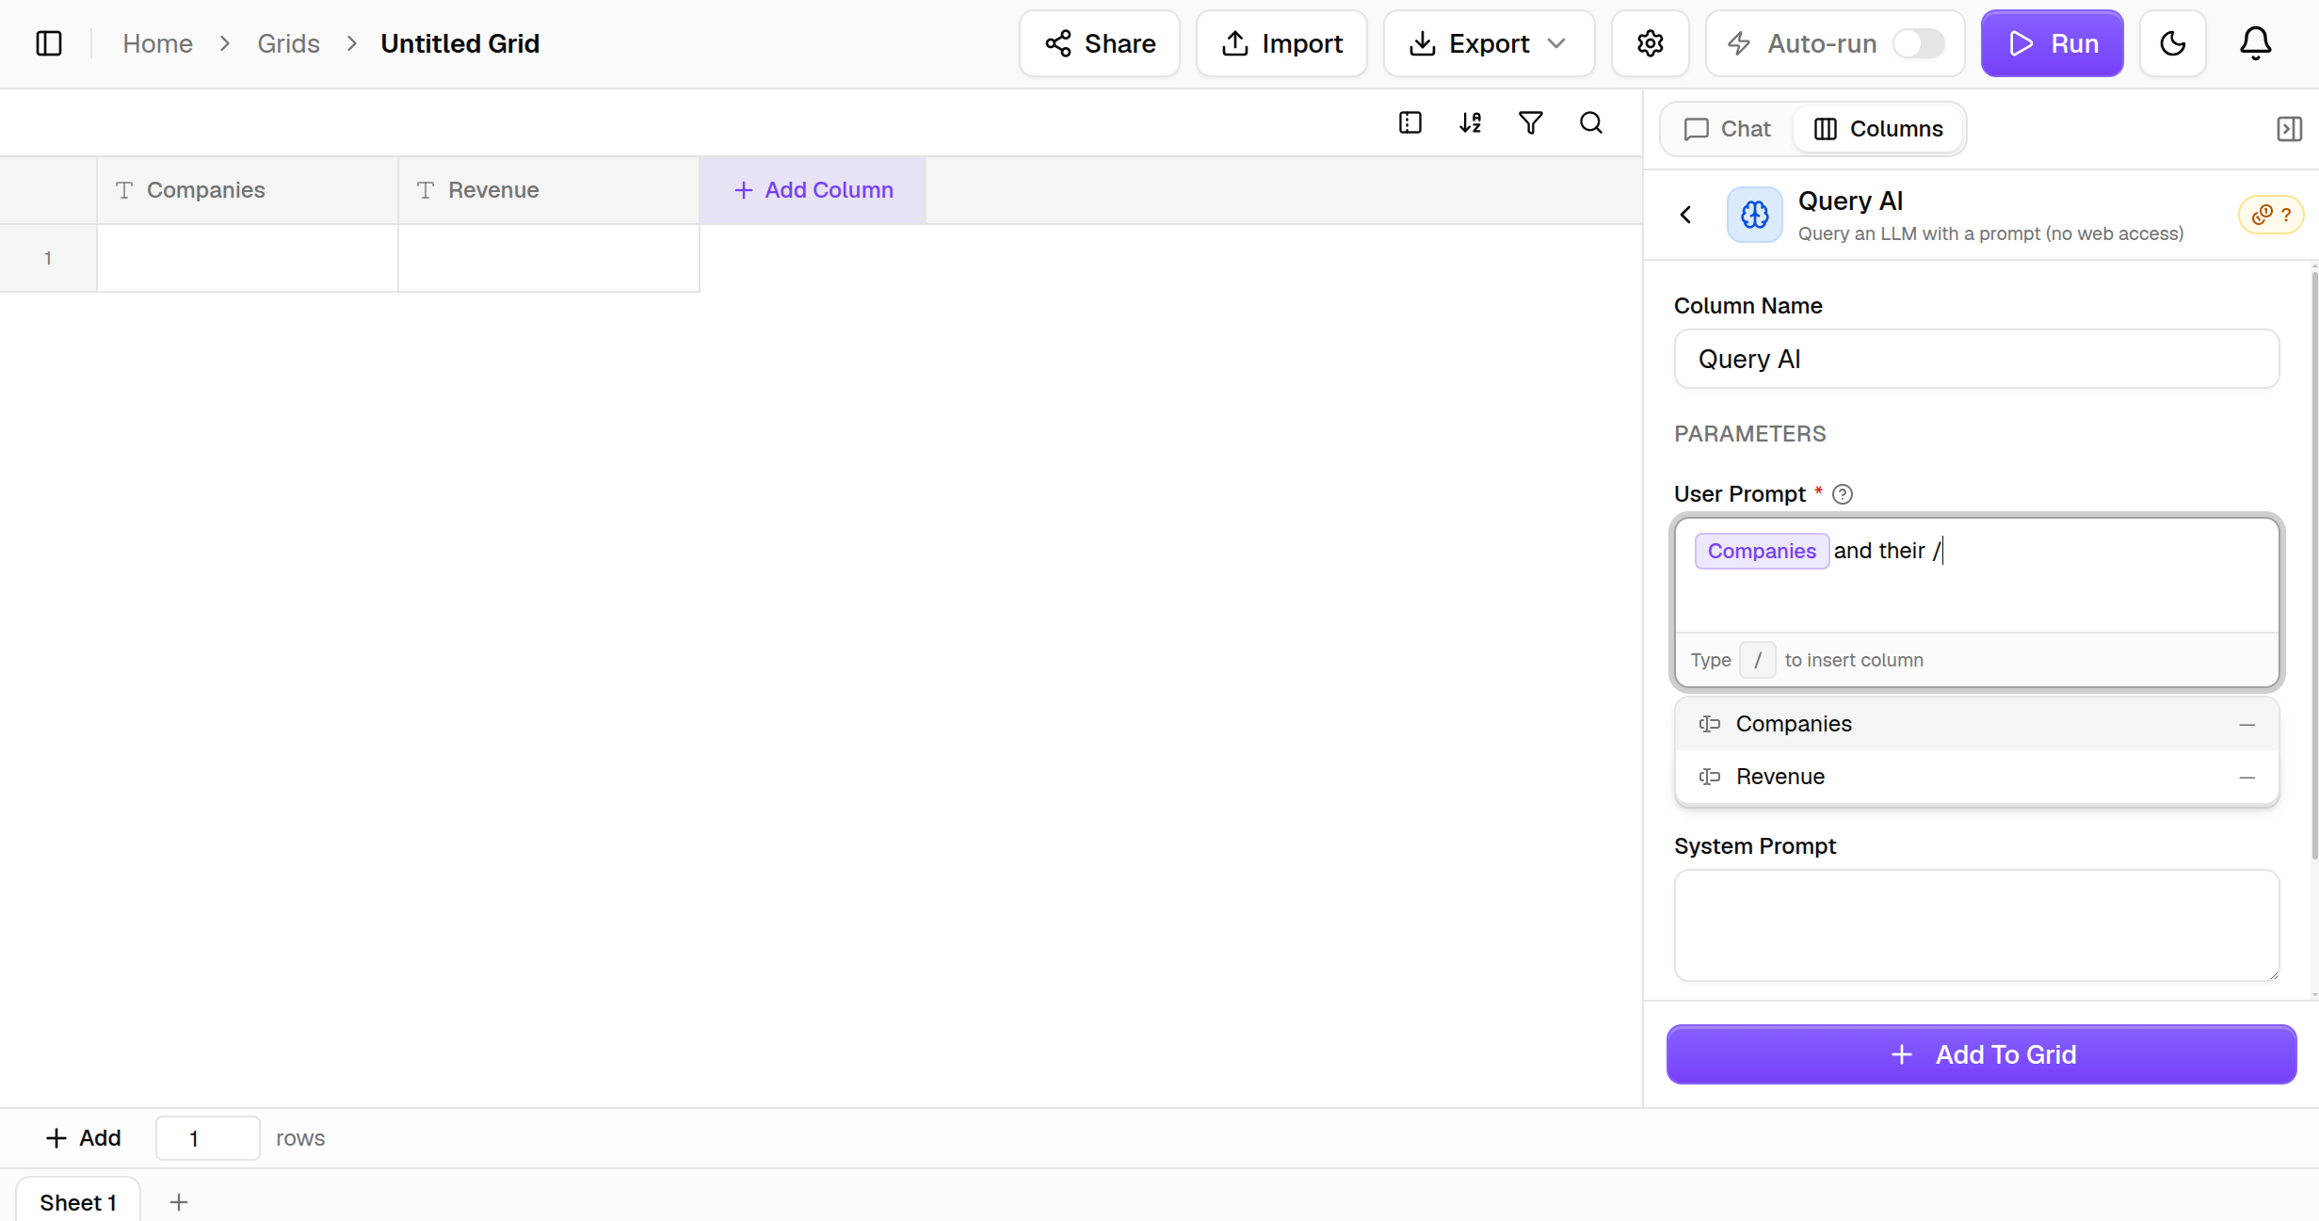Go to Home breadcrumb
This screenshot has height=1221, width=2319.
tap(157, 43)
